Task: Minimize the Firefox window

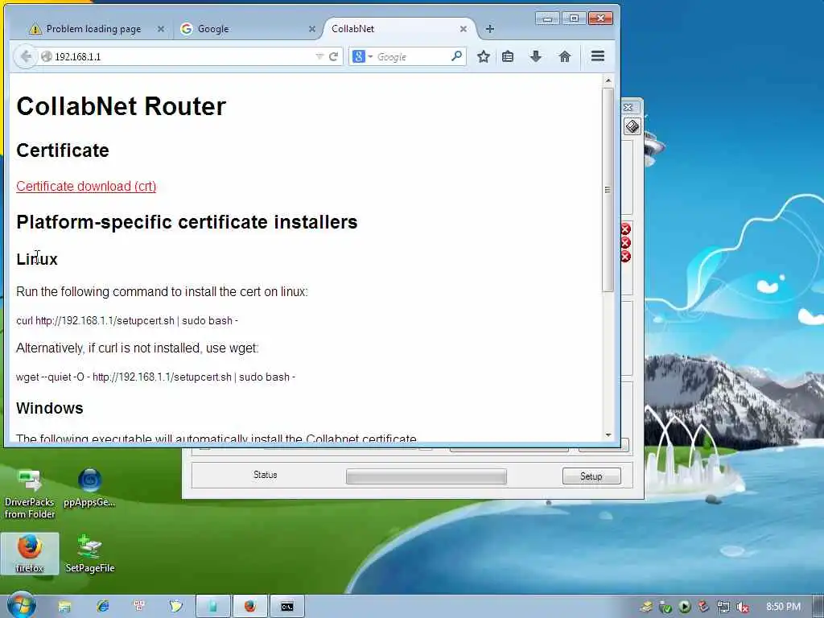Action: pos(547,19)
